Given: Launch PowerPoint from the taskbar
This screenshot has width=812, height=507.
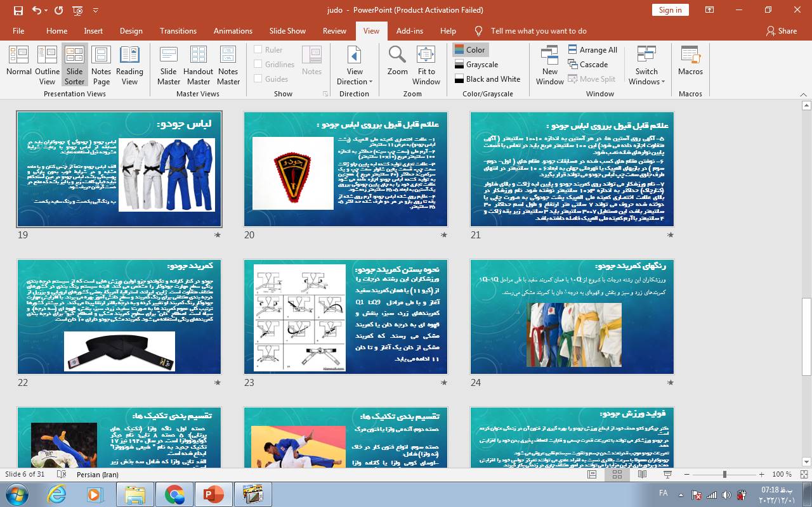Looking at the screenshot, I should click(x=213, y=494).
